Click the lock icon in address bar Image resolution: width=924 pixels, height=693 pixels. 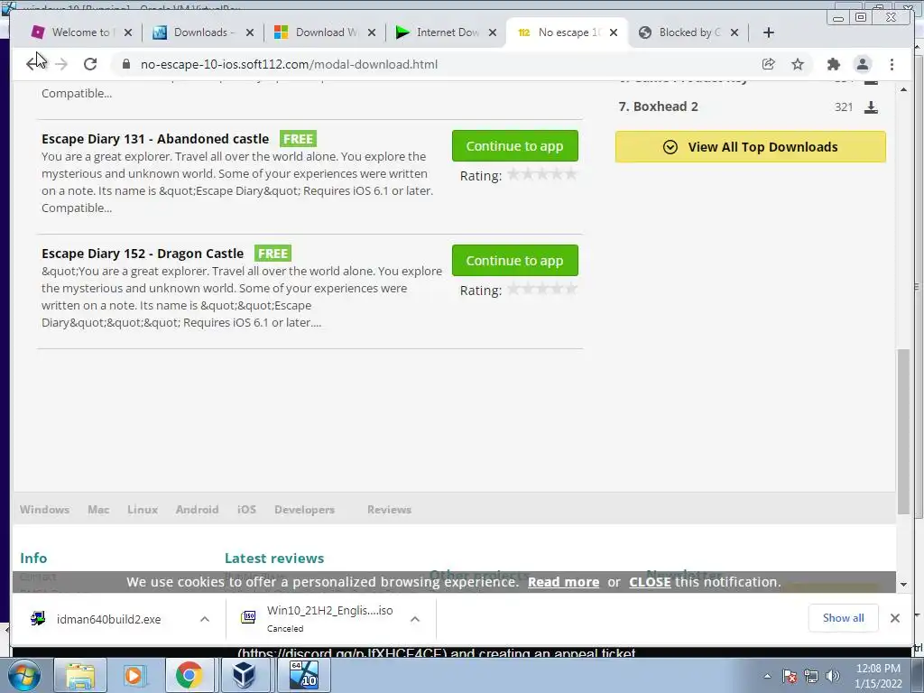(125, 64)
